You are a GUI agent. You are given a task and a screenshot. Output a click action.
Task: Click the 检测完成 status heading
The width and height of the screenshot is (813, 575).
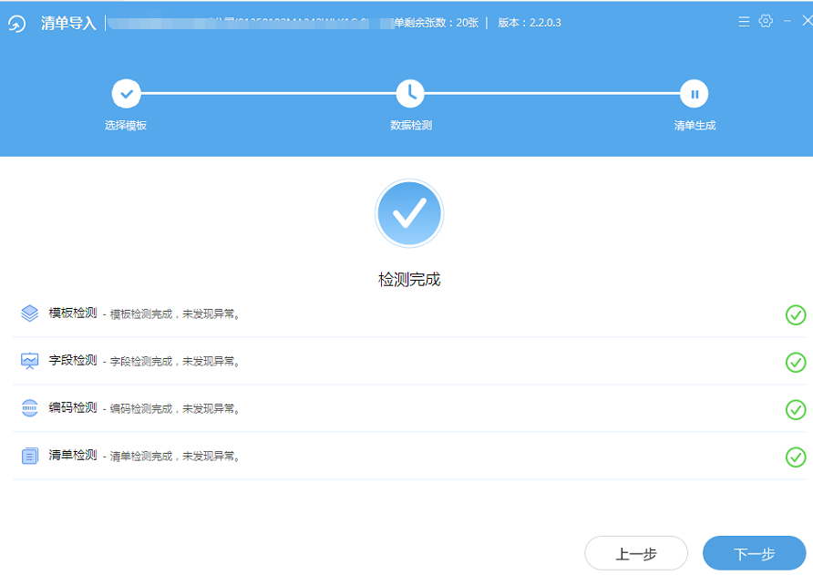point(409,280)
